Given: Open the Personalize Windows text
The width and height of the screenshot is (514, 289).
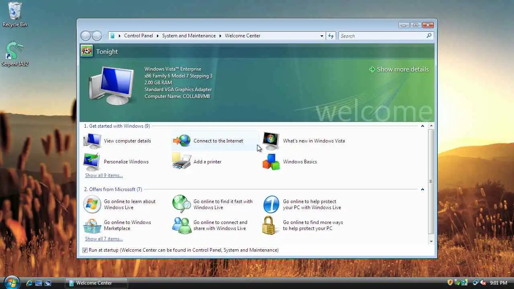Looking at the screenshot, I should point(126,162).
